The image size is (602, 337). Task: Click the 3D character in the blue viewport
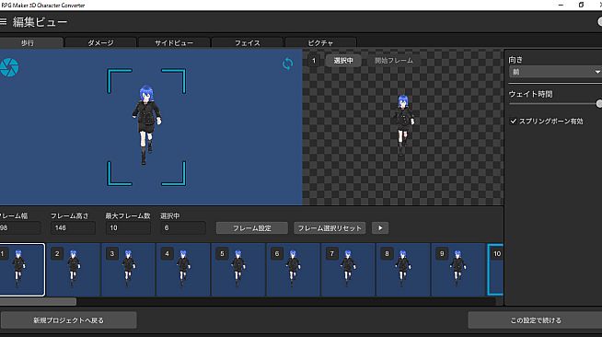pos(146,124)
